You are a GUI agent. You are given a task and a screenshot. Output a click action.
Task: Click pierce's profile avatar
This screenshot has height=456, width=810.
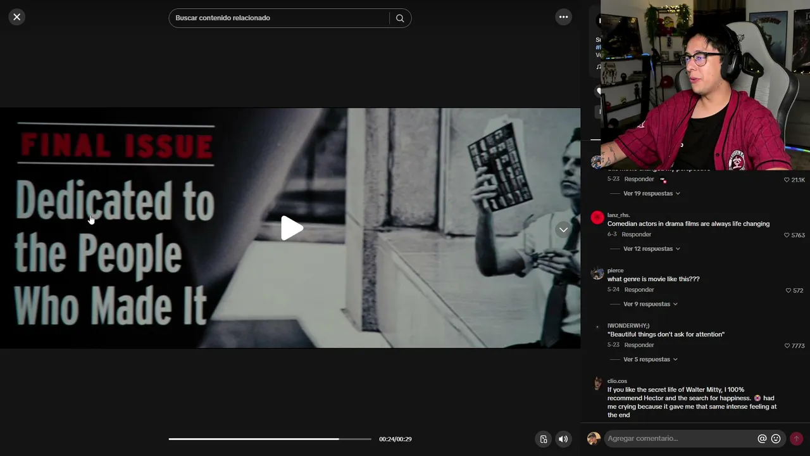597,273
